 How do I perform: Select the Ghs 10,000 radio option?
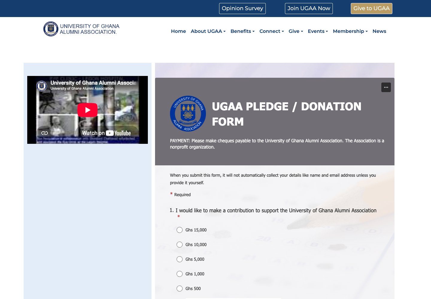[180, 245]
